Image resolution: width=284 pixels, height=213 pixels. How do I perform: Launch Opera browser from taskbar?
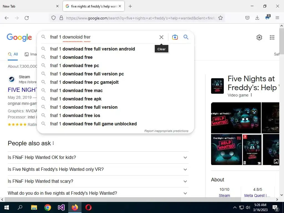[x=88, y=207]
